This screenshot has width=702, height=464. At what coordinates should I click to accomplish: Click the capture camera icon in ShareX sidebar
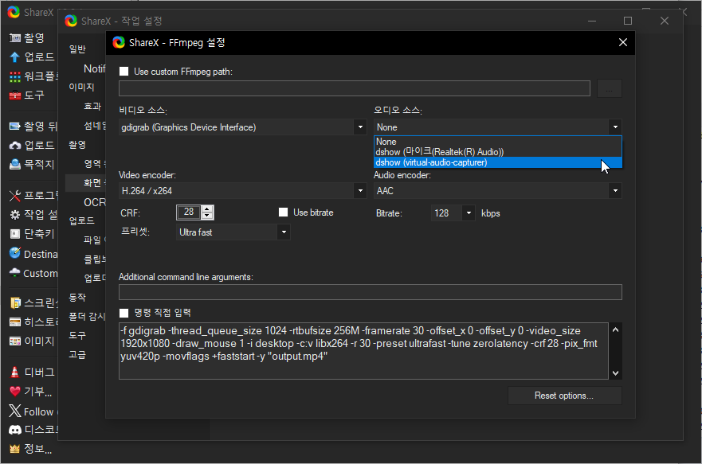click(15, 38)
